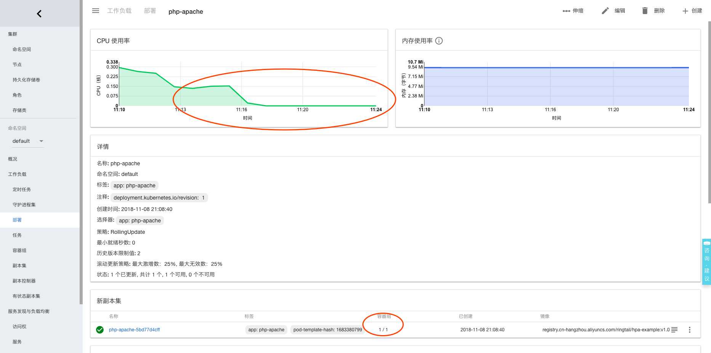This screenshot has height=353, width=711.
Task: Open three-dot actions menu for replica set
Action: tap(689, 330)
